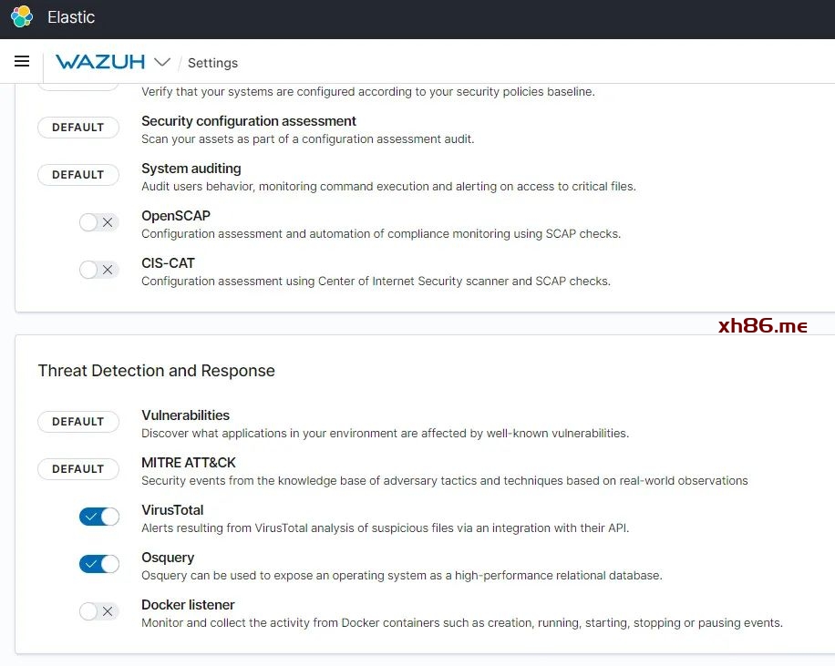The image size is (835, 666).
Task: Click Default badge for Security configuration assessment
Action: (x=78, y=128)
